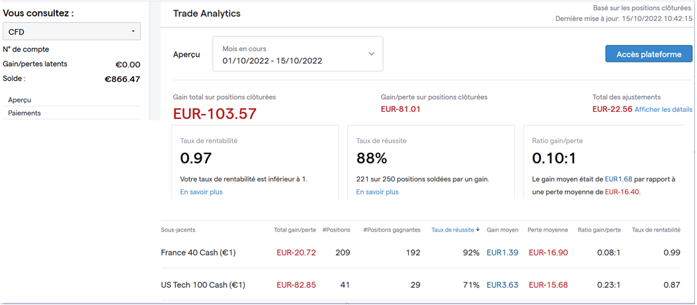This screenshot has height=305, width=697.
Task: Click the Accès plateforme button
Action: 648,54
